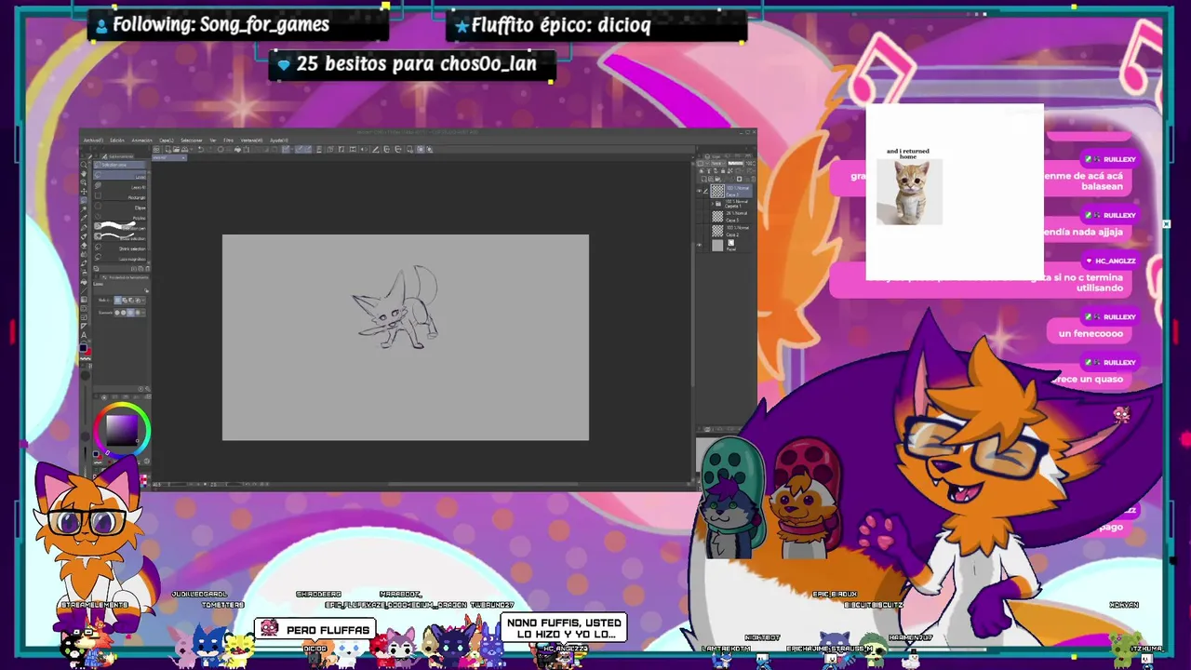This screenshot has height=670, width=1191.
Task: Open the Capa menu
Action: (x=167, y=141)
